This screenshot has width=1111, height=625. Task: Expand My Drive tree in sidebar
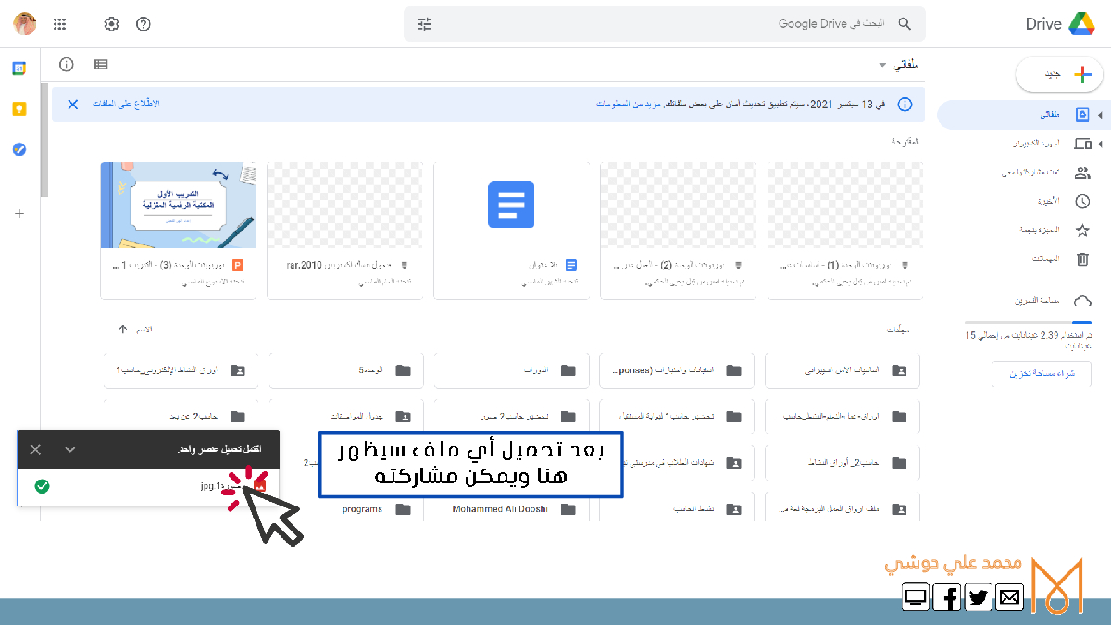pos(1100,115)
